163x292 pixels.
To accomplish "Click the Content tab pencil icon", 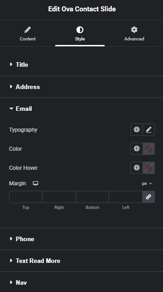I will pos(28,30).
